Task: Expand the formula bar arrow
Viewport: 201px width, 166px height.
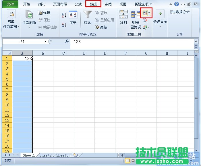Action: [x=196, y=41]
